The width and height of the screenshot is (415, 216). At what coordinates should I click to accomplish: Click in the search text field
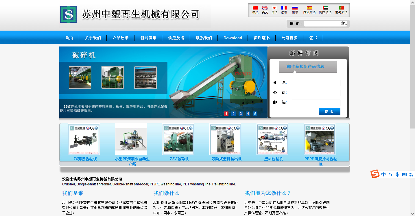tap(322, 24)
